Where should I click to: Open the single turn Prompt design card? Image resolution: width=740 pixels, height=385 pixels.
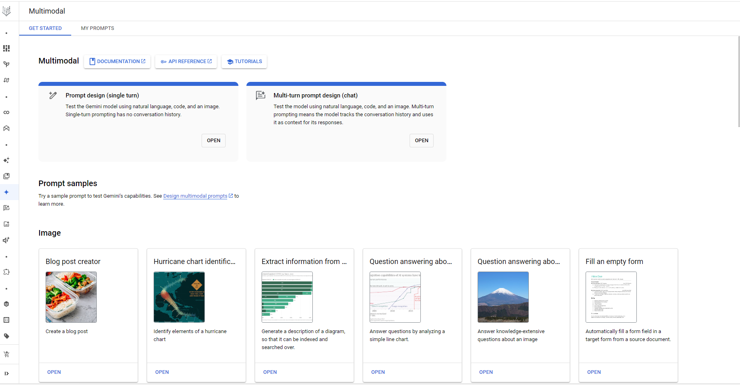213,141
